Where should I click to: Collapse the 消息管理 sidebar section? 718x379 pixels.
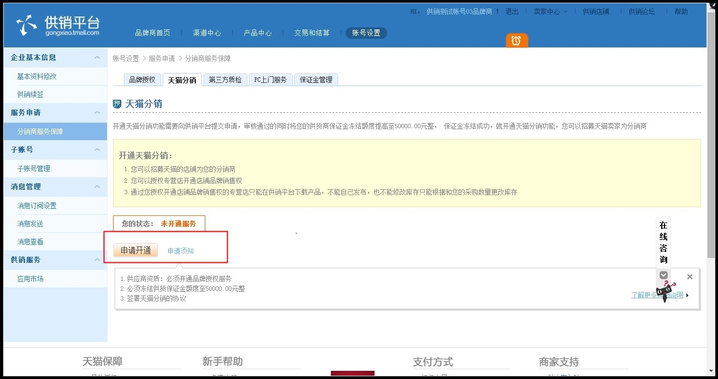97,187
